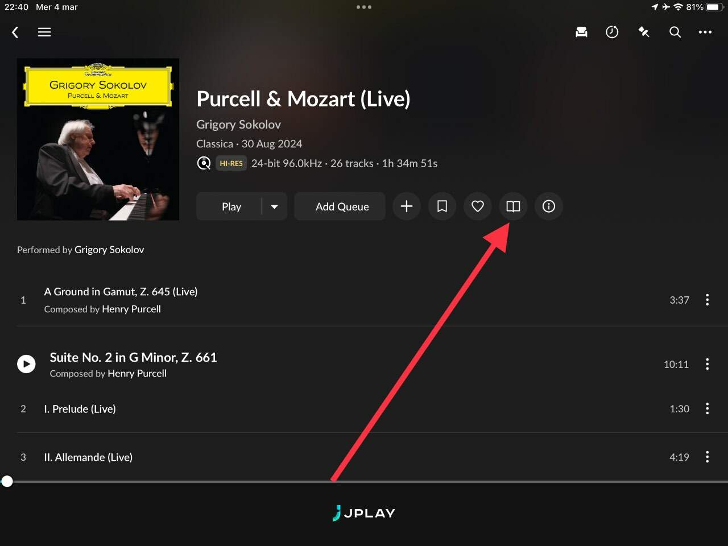Open more options for A Ground in Gamut
Viewport: 728px width, 546px height.
tap(708, 300)
